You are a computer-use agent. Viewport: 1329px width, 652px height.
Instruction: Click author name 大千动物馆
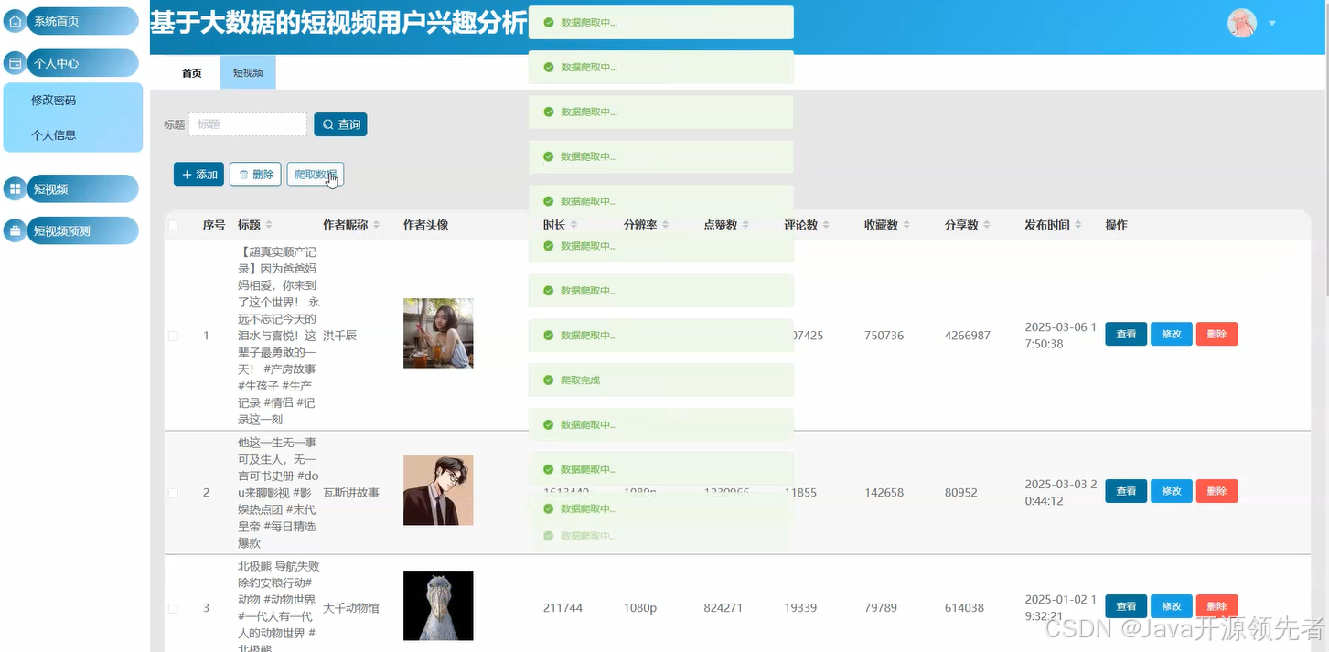click(x=351, y=608)
